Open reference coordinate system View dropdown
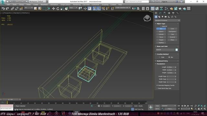Image resolution: width=207 pixels, height=116 pixels. coord(73,8)
